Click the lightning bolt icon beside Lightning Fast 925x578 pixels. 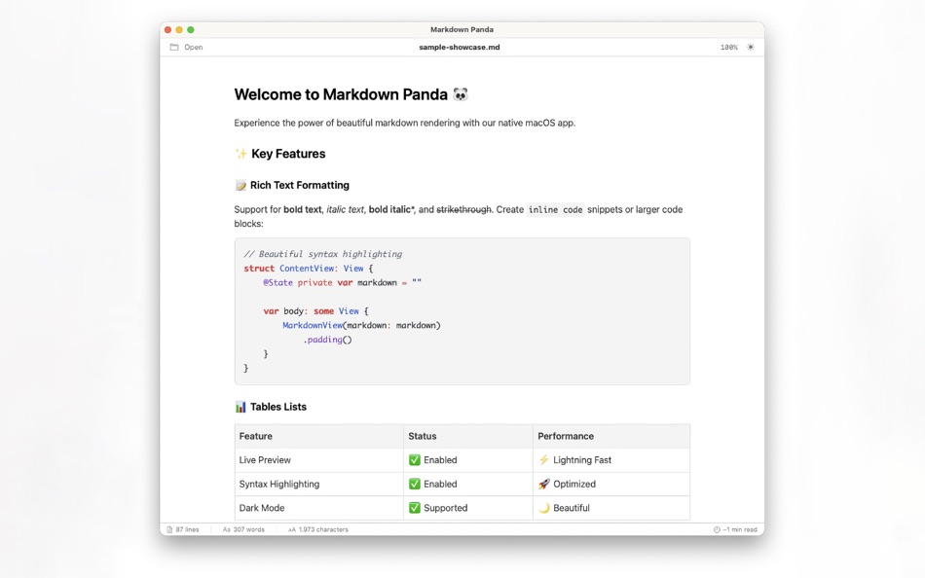click(544, 460)
